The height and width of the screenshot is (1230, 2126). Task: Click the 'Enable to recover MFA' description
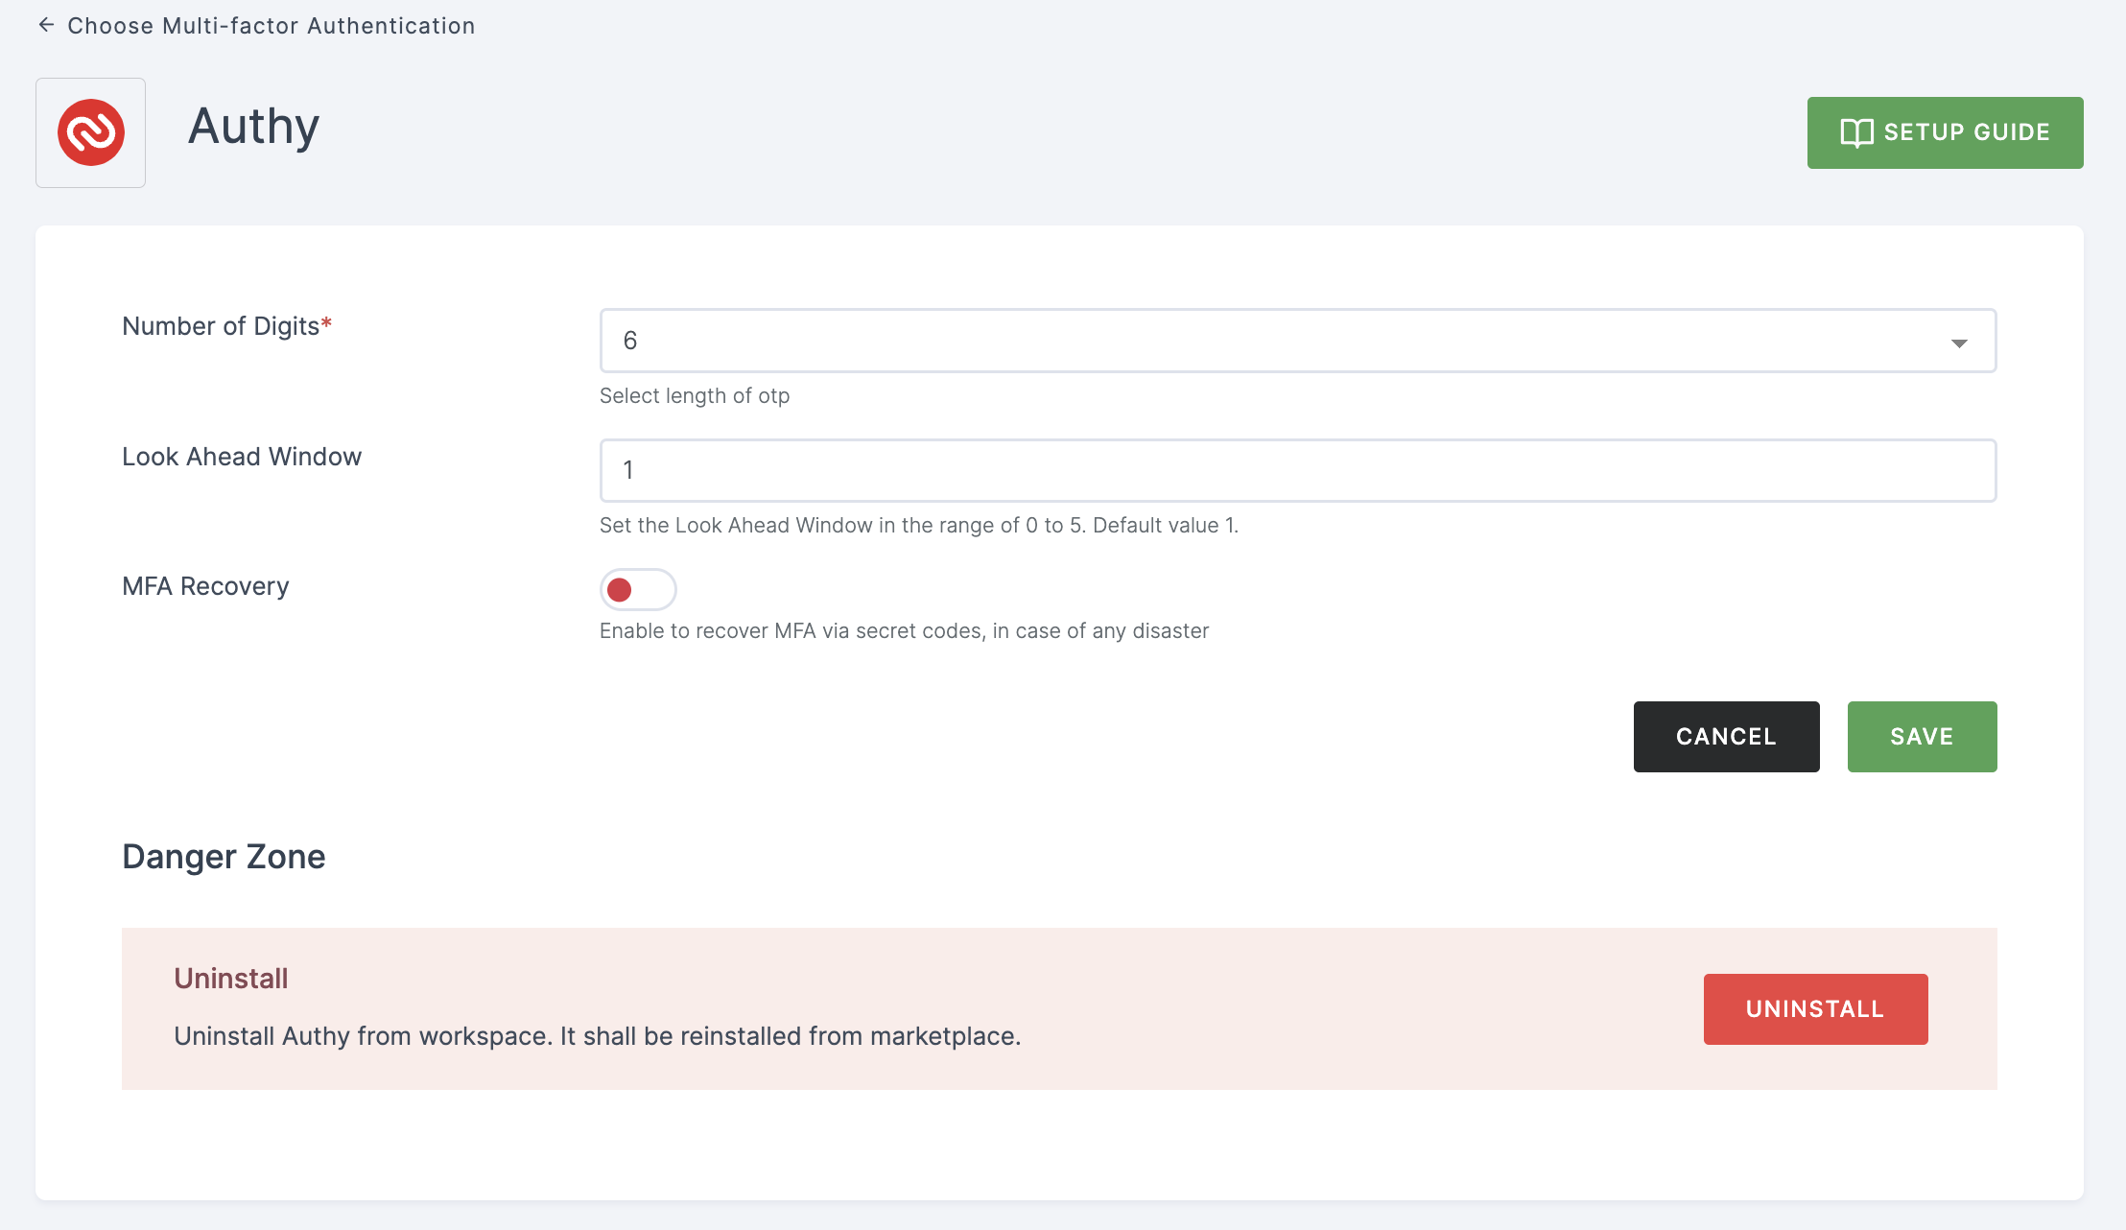904,630
